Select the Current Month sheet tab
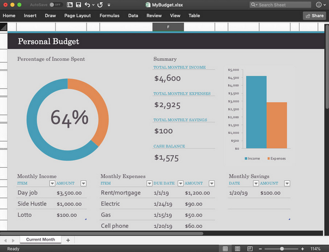329x252 pixels. 40,240
